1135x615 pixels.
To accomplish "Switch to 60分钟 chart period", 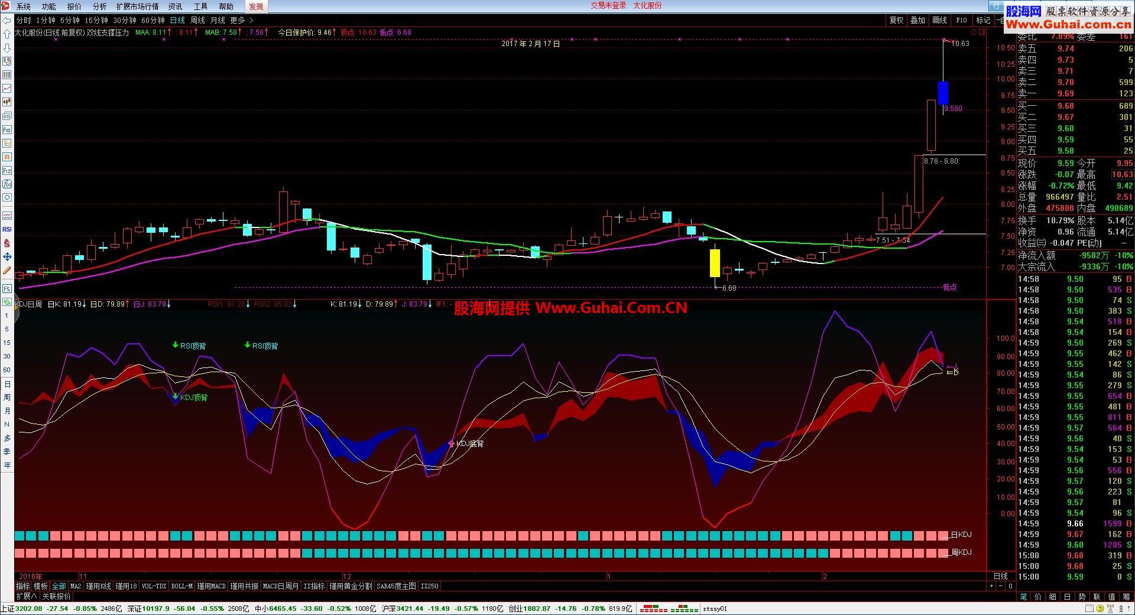I will tap(153, 20).
